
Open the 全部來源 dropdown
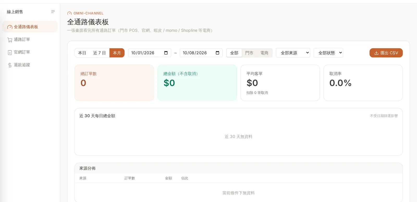point(293,53)
